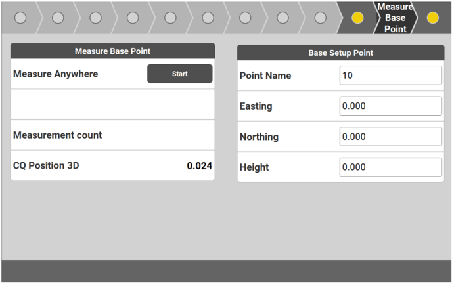Viewport: 452px width, 283px height.
Task: Click the first grey step circle
Action: [20, 18]
